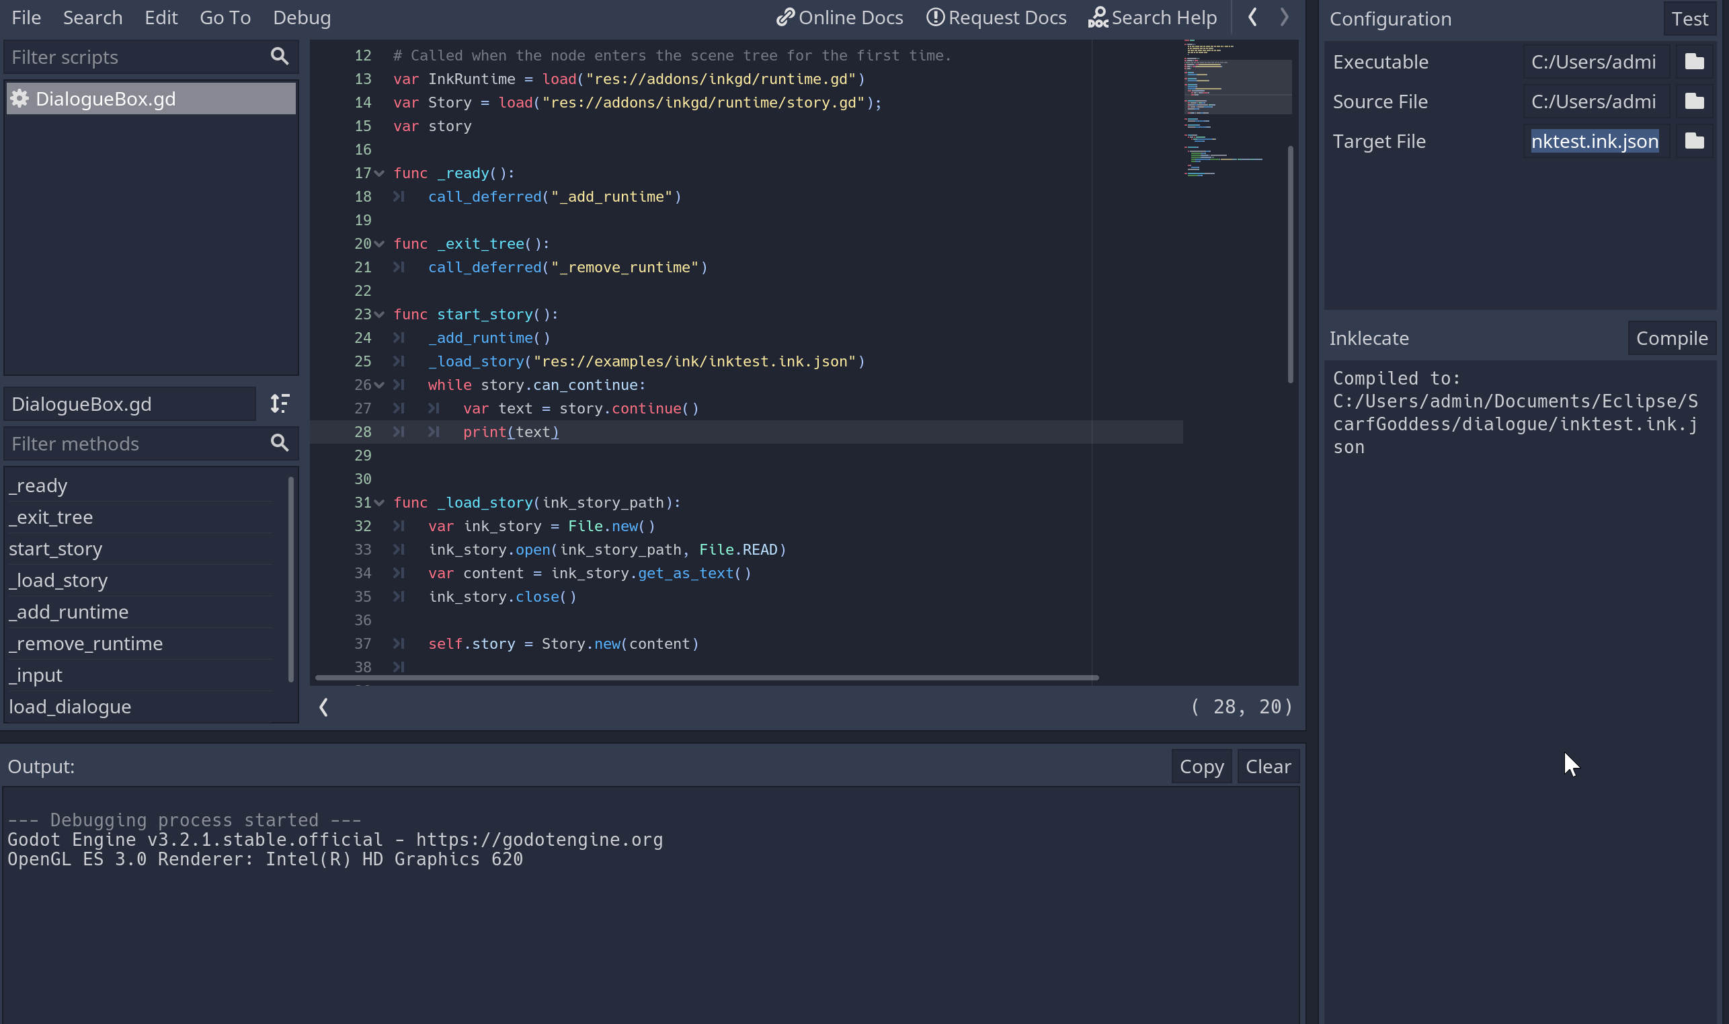Image resolution: width=1729 pixels, height=1024 pixels.
Task: Click the Filter methods search icon
Action: [x=280, y=443]
